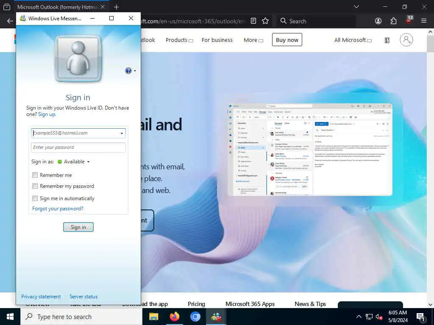Open For business nav item
The height and width of the screenshot is (325, 434).
pyautogui.click(x=217, y=40)
